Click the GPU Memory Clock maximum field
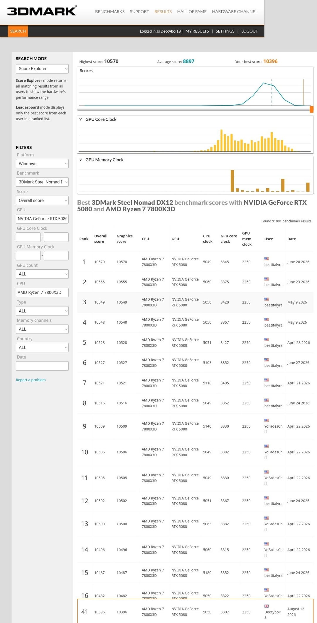The image size is (317, 623). click(x=56, y=256)
